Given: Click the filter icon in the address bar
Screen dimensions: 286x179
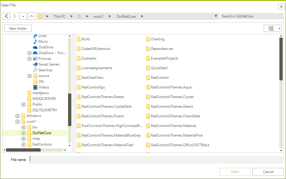Looking at the screenshot, I should (x=216, y=16).
